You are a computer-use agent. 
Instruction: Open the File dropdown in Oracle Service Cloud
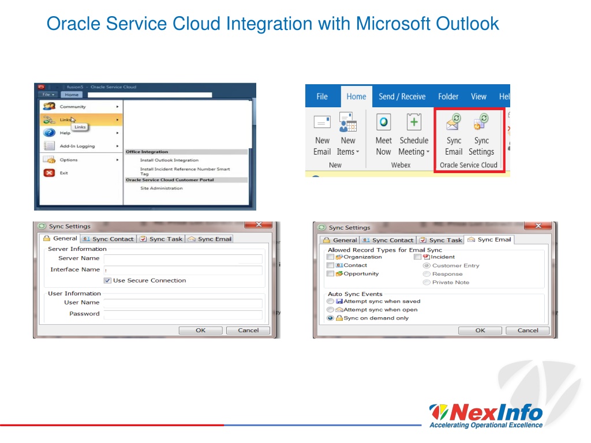pyautogui.click(x=48, y=95)
